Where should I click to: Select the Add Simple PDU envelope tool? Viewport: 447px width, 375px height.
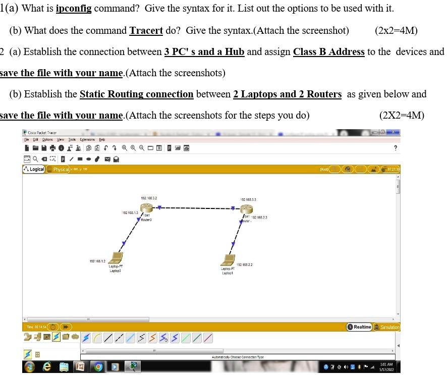(107, 159)
